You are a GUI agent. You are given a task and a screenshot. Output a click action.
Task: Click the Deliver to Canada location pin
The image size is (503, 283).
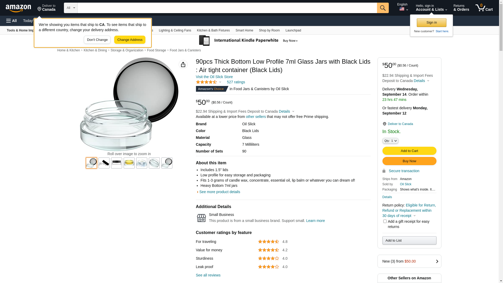point(385,124)
